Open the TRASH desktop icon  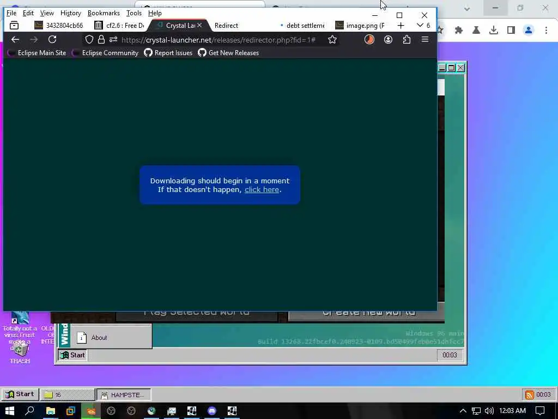click(x=20, y=351)
